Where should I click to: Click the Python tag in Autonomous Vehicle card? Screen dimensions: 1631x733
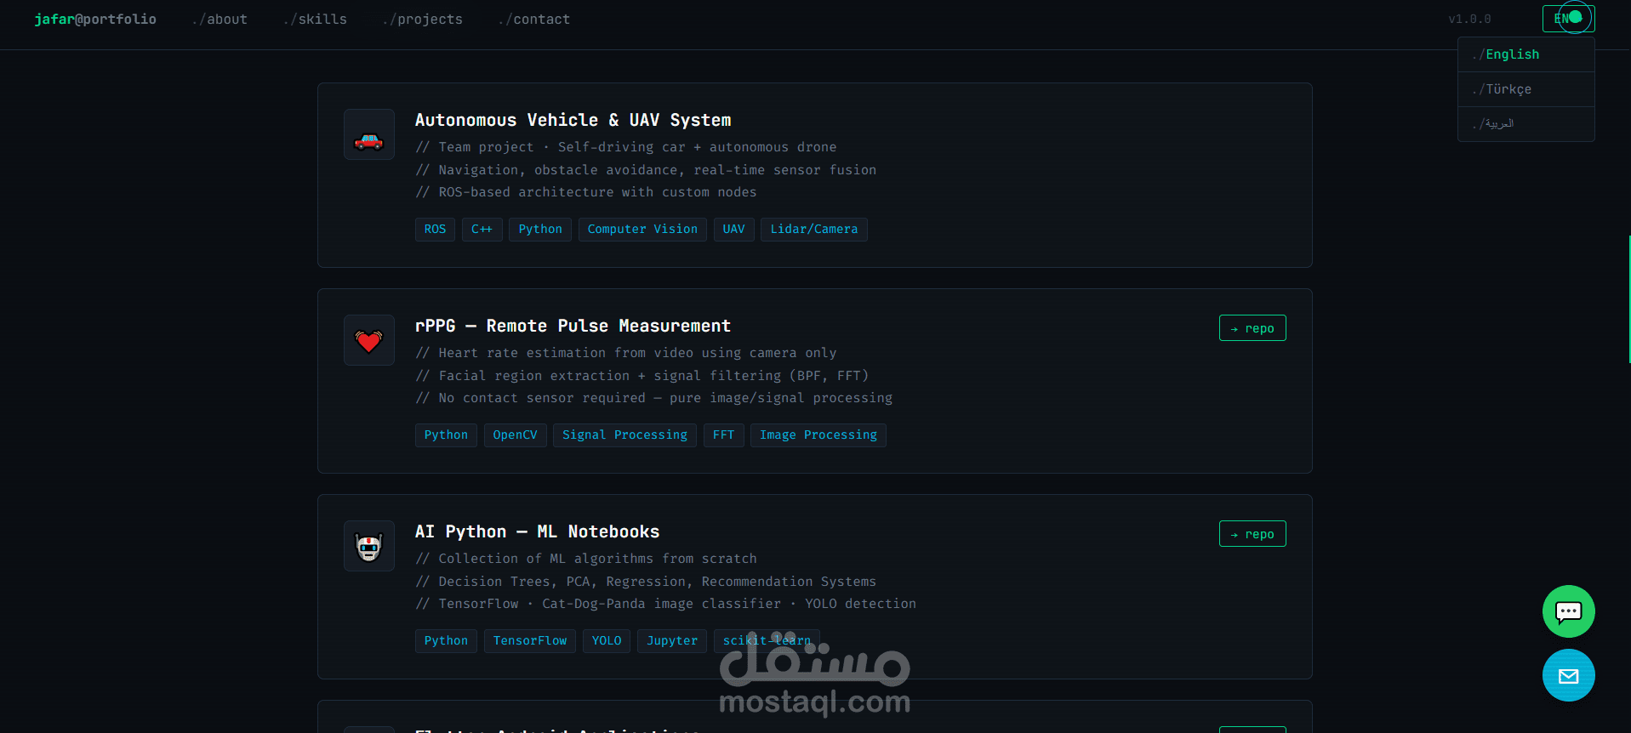[x=540, y=230]
